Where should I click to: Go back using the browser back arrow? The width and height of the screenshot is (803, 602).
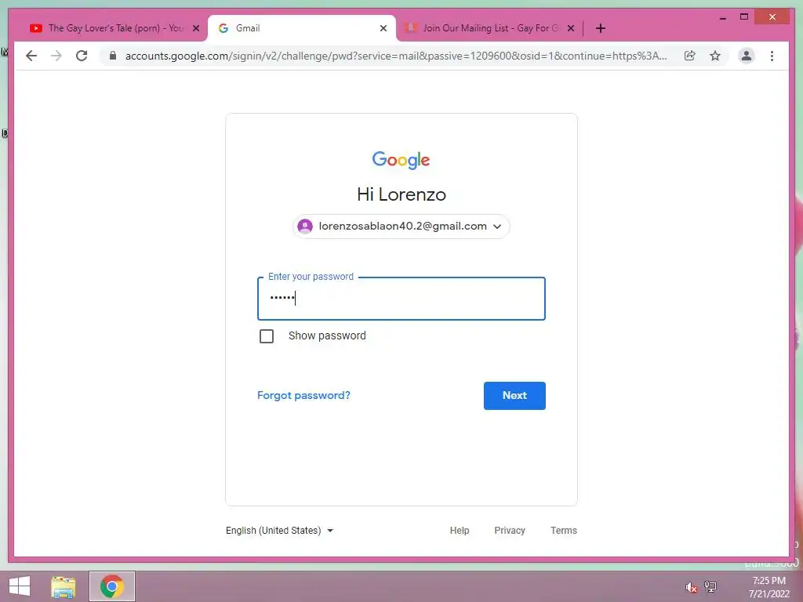tap(31, 56)
